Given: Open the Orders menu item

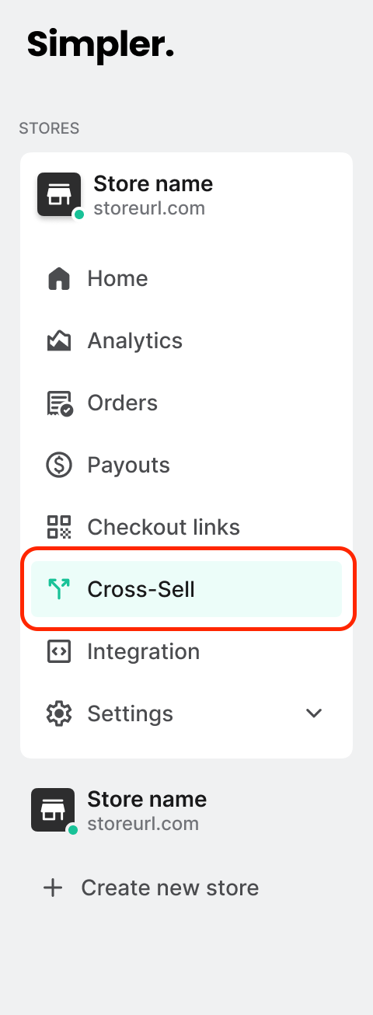Looking at the screenshot, I should click(186, 403).
